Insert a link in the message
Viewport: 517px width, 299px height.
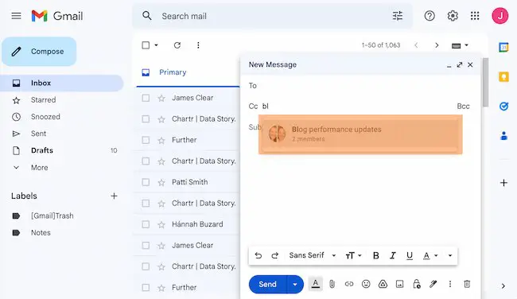point(349,284)
